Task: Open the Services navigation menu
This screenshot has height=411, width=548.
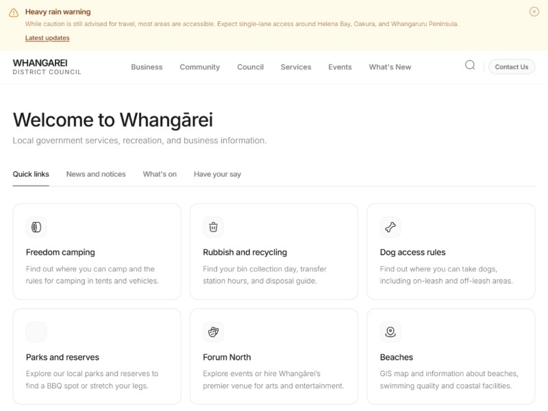Action: 296,67
